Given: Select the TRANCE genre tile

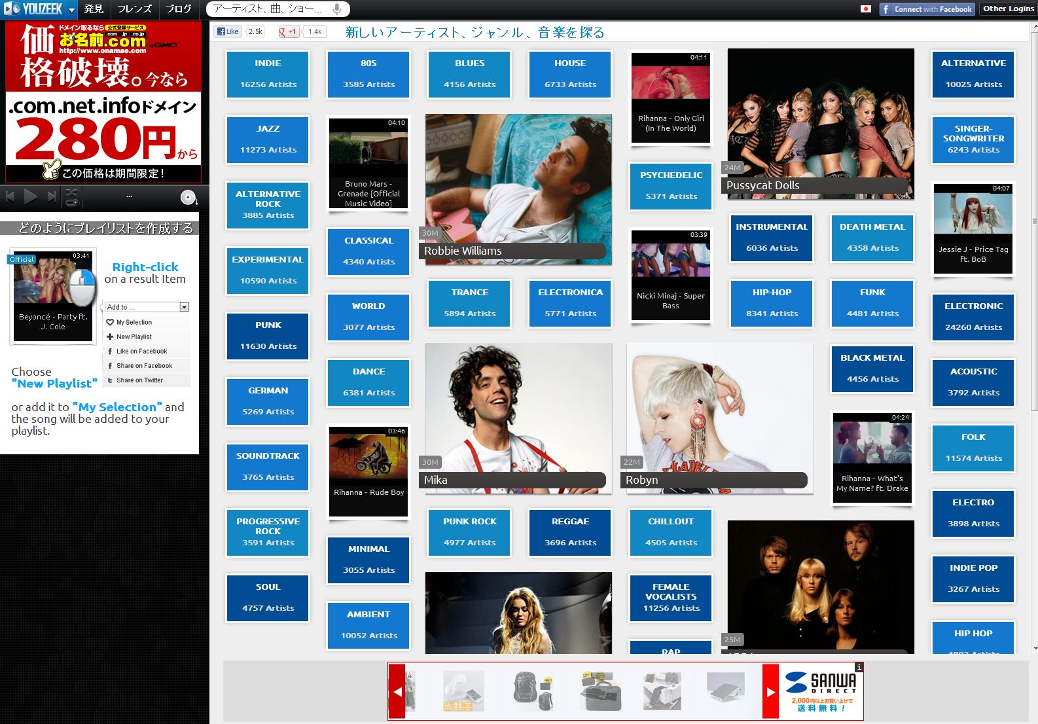Looking at the screenshot, I should coord(469,303).
